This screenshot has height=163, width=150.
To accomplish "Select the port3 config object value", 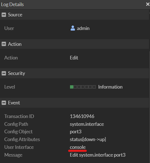I will tap(76, 132).
